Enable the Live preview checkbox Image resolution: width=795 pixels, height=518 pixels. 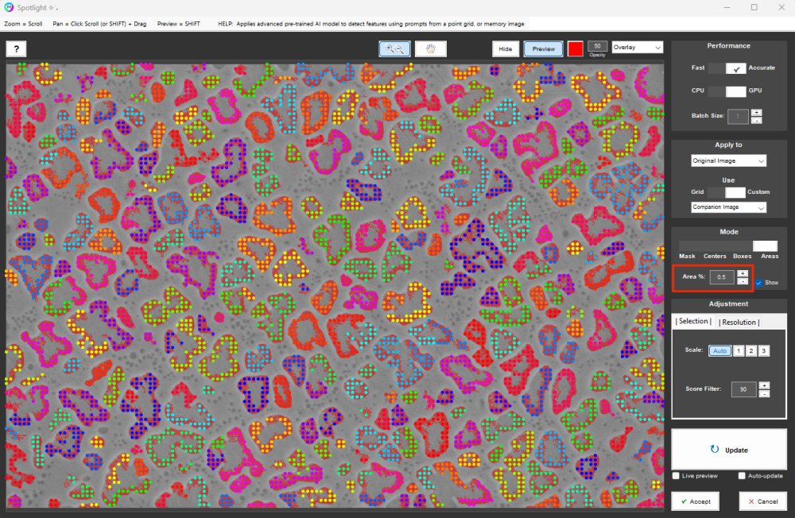pos(676,476)
